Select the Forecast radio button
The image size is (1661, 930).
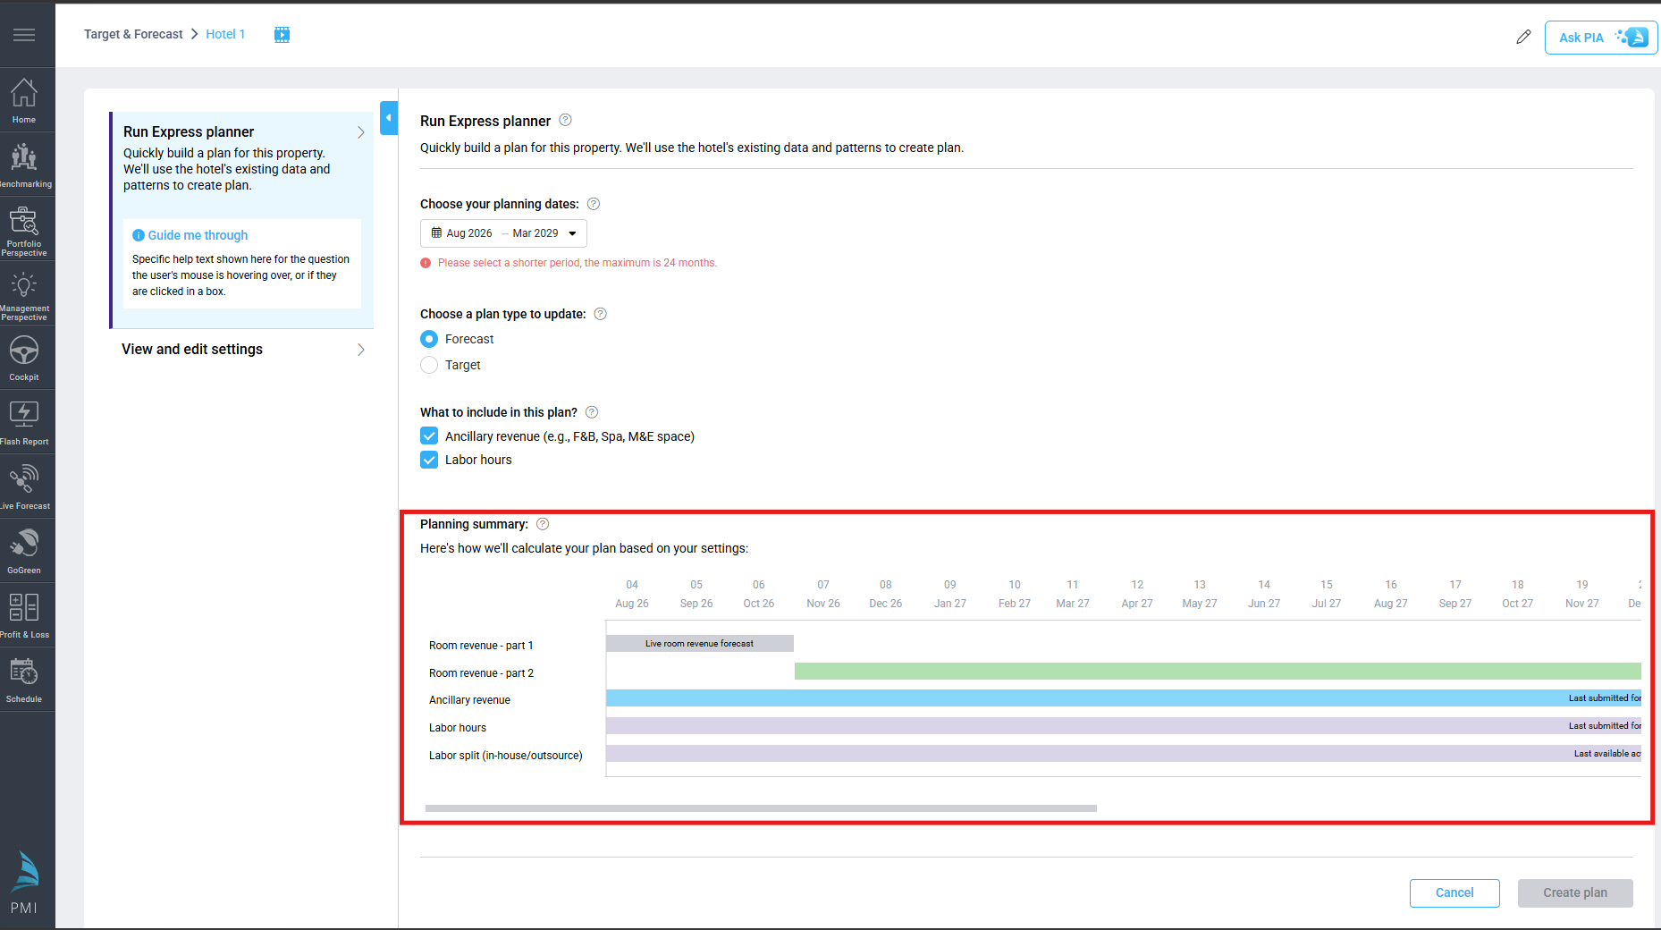(x=429, y=339)
